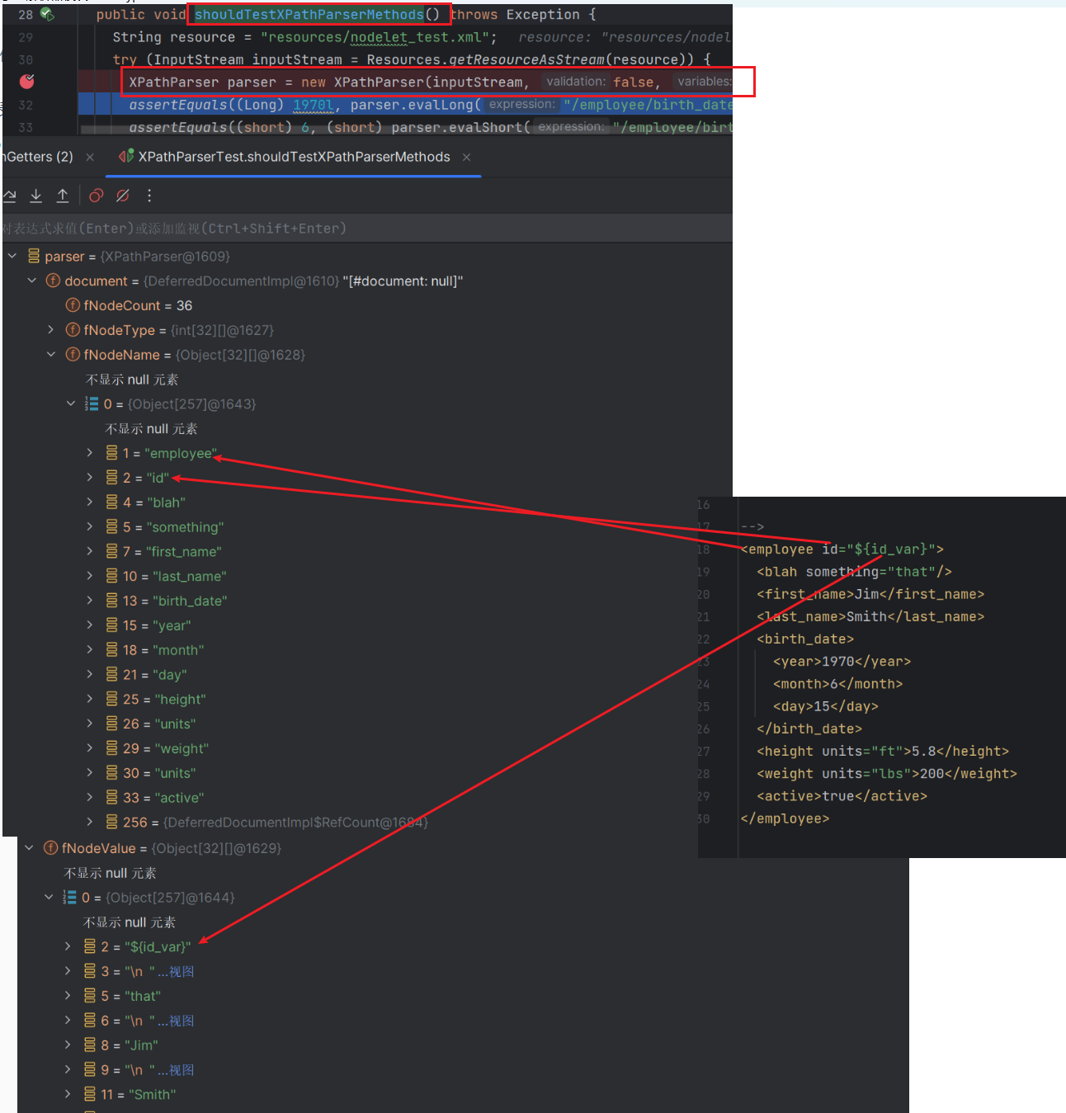Collapse the fNodeName field node

[x=51, y=355]
